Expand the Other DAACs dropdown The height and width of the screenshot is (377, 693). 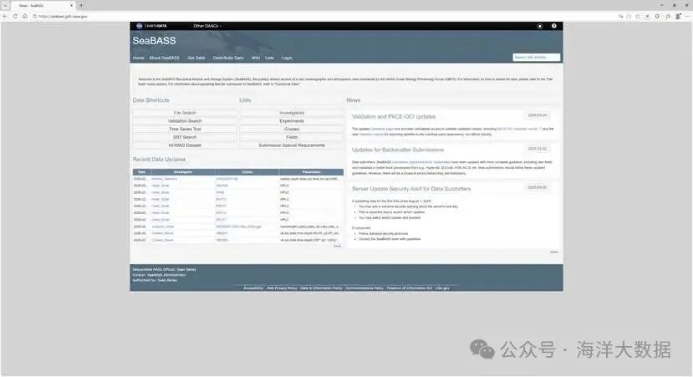pos(207,26)
